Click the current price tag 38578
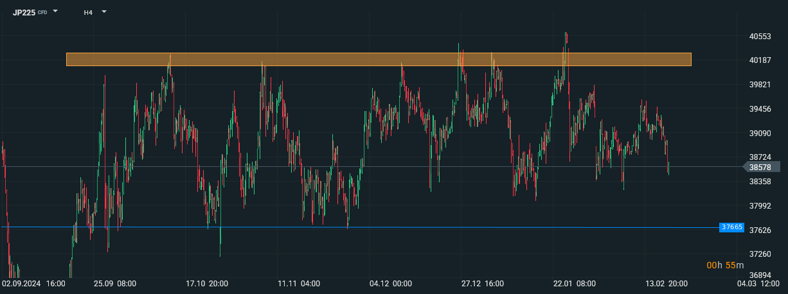The width and height of the screenshot is (788, 294). pyautogui.click(x=762, y=167)
